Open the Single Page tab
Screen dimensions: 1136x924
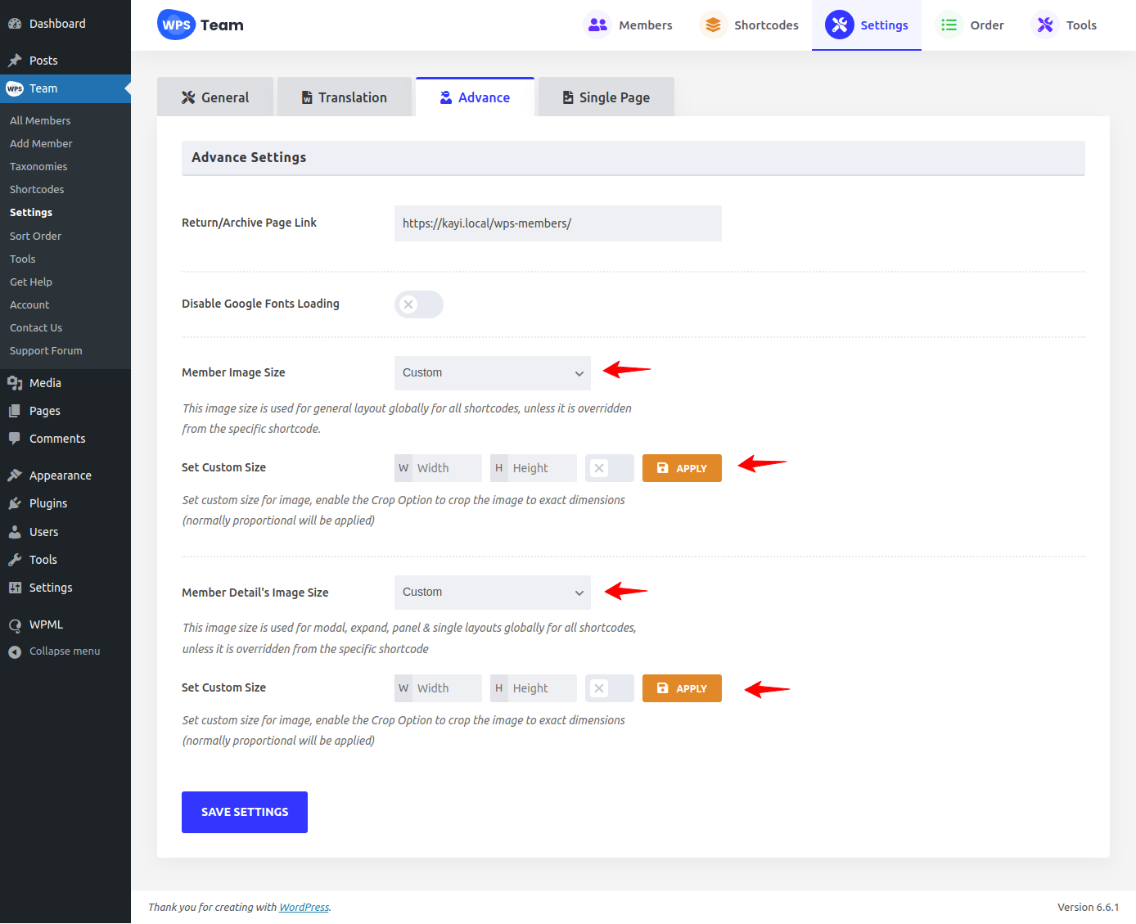pyautogui.click(x=606, y=97)
